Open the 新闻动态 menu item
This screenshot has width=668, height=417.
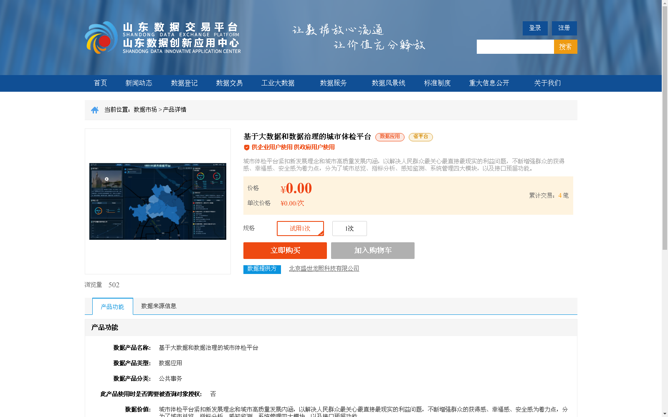pos(139,83)
